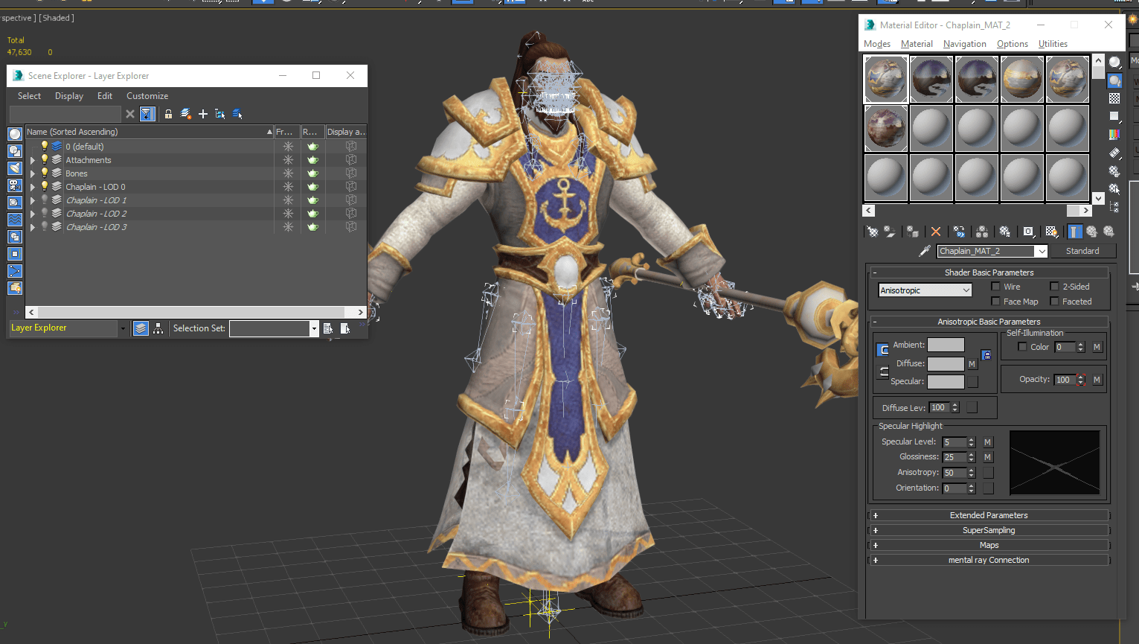
Task: Click the filter funnel icon beside search
Action: pyautogui.click(x=147, y=114)
